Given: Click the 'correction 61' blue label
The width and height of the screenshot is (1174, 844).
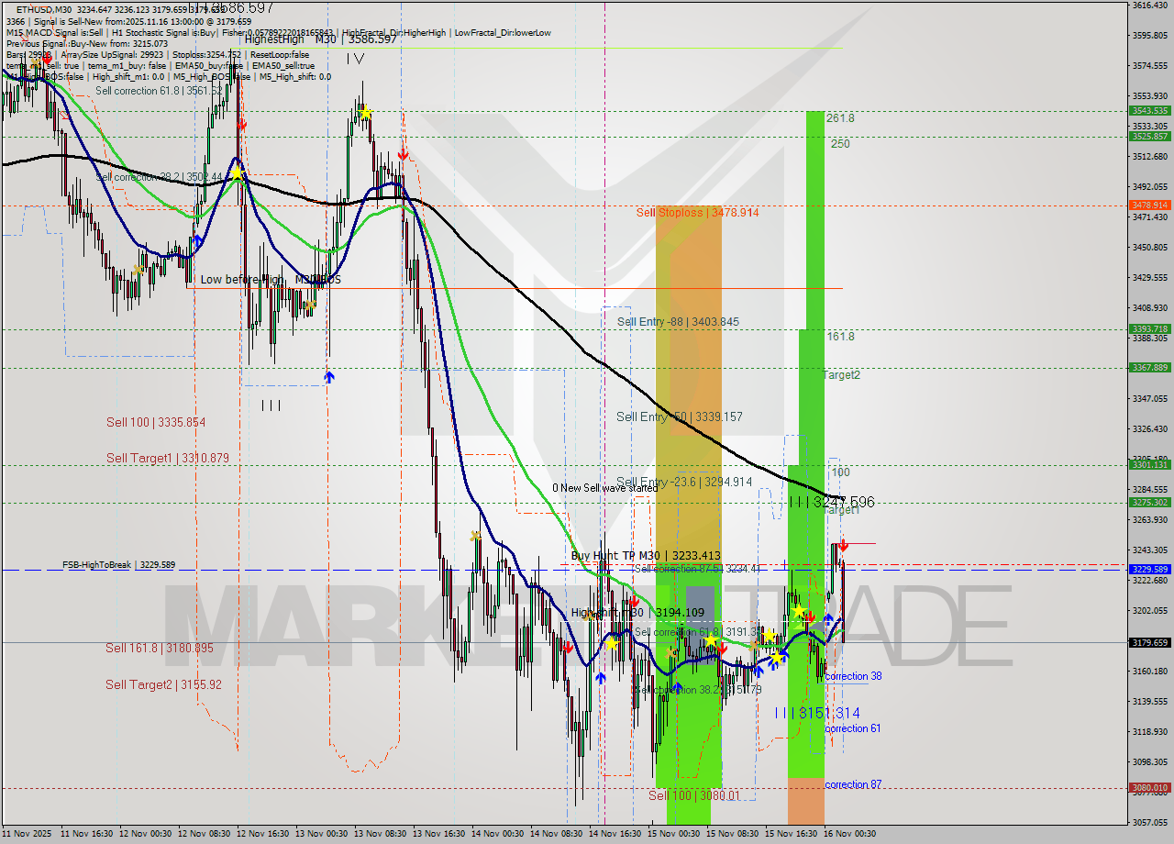Looking at the screenshot, I should [852, 728].
